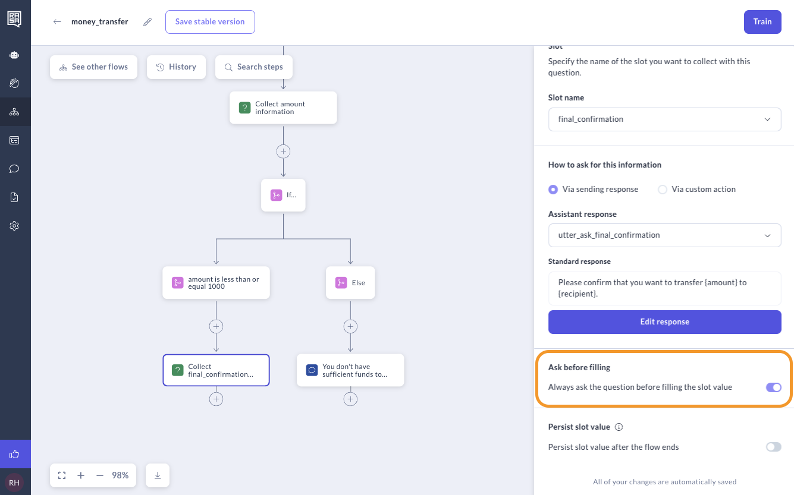Enable Persist slot value toggle
The image size is (794, 495).
coord(773,447)
